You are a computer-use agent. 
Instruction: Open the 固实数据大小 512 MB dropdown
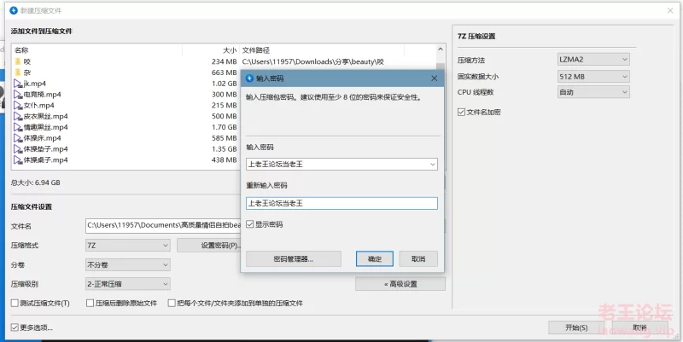click(593, 76)
